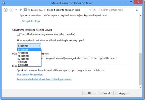Open Use Speech Recognition link
Screen dimensions: 145x100
coord(30,75)
